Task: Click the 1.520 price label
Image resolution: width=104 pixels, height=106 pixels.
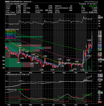Action: click(68, 60)
